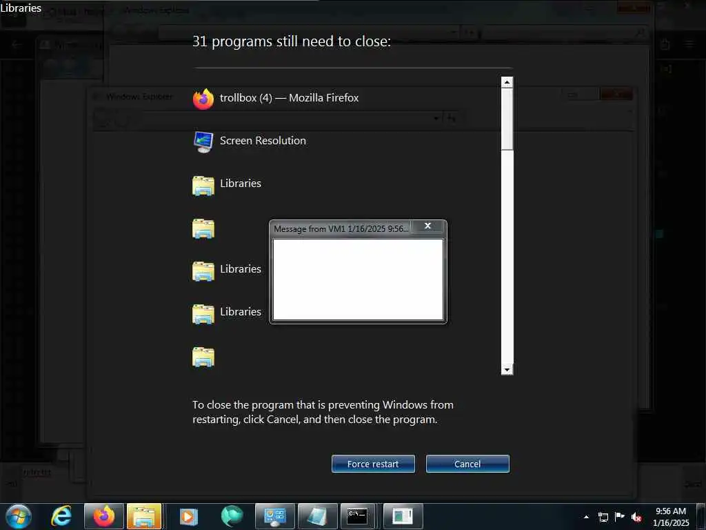Select the trollbox (4) — Mozilla Firefox entry text
Screen dimensions: 706x530
coord(289,98)
